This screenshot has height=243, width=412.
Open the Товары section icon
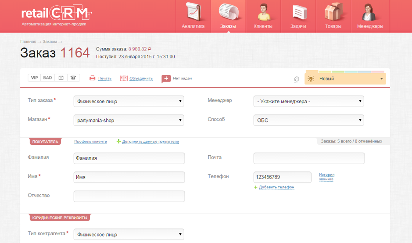point(333,12)
